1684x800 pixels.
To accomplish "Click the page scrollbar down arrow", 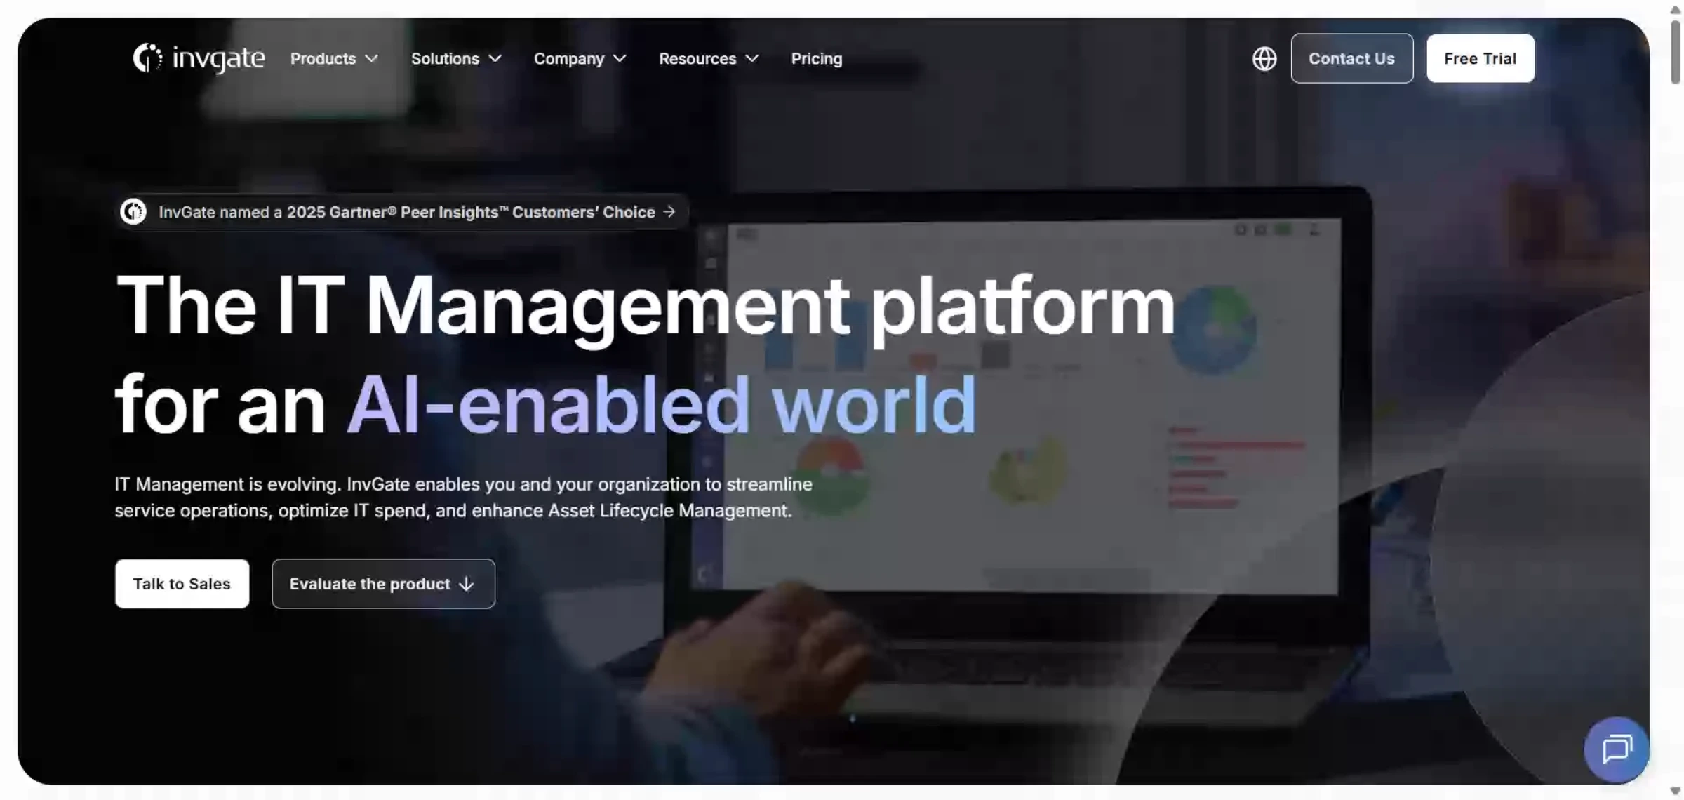I will point(1676,792).
